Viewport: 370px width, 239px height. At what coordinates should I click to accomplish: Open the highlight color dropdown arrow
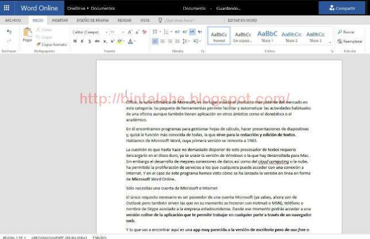pyautogui.click(x=124, y=41)
